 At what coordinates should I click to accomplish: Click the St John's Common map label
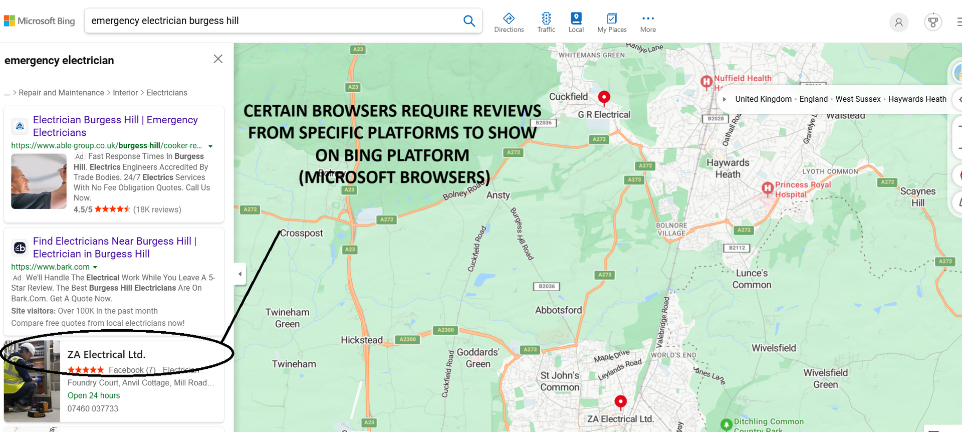560,381
